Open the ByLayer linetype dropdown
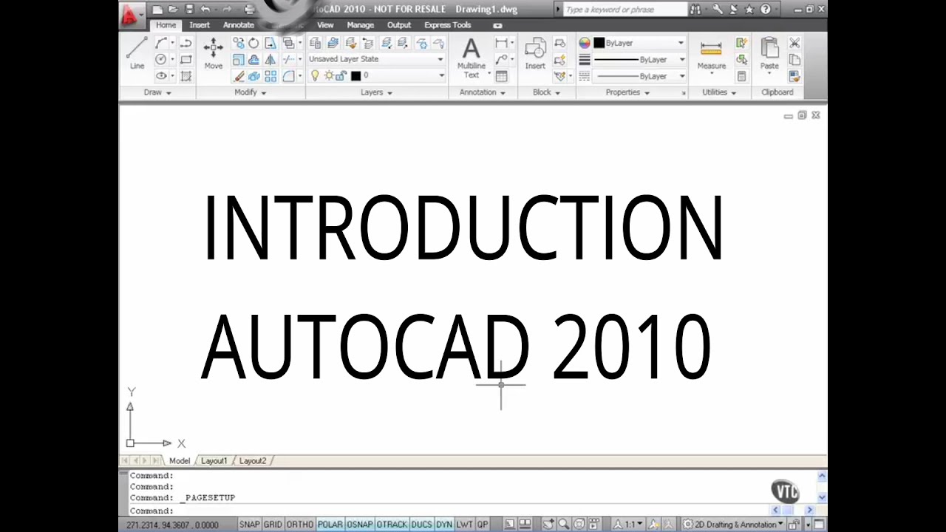Viewport: 946px width, 532px height. coord(681,76)
